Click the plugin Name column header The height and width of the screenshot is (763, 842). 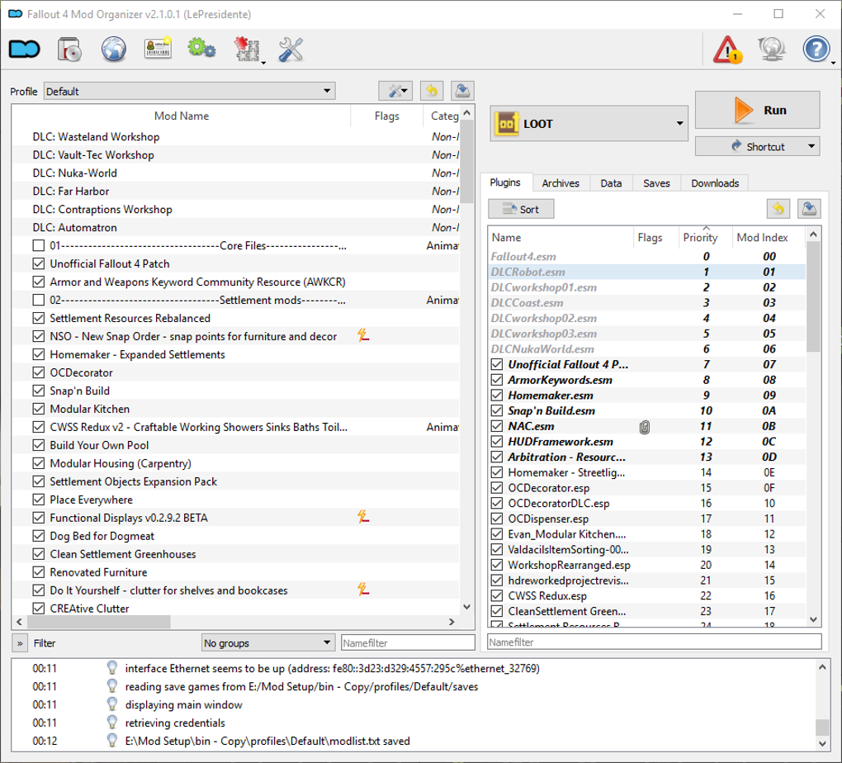point(561,238)
